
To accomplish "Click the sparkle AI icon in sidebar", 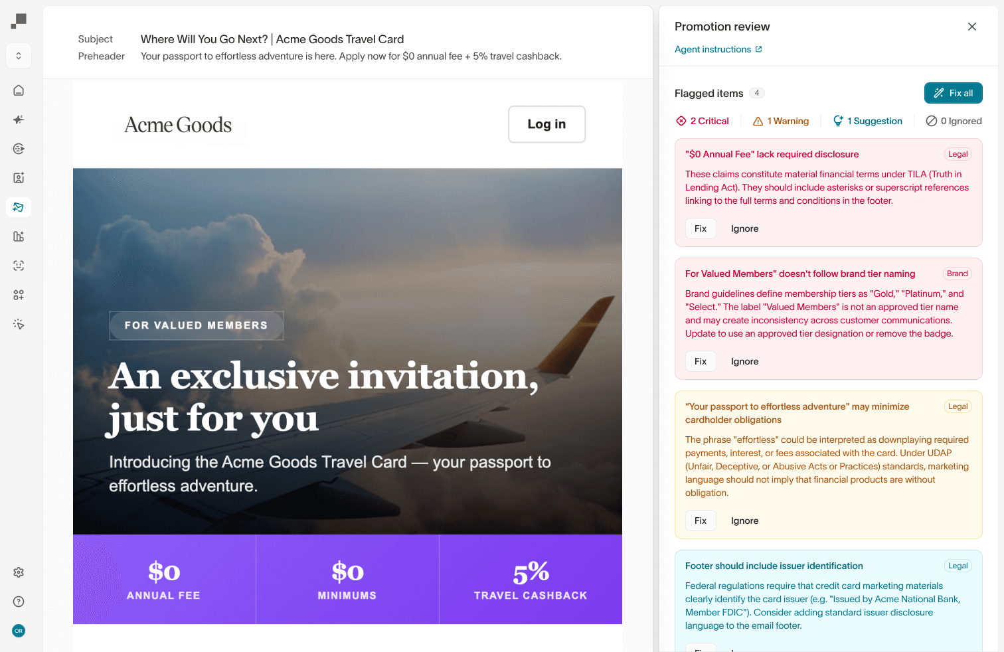I will click(x=19, y=120).
